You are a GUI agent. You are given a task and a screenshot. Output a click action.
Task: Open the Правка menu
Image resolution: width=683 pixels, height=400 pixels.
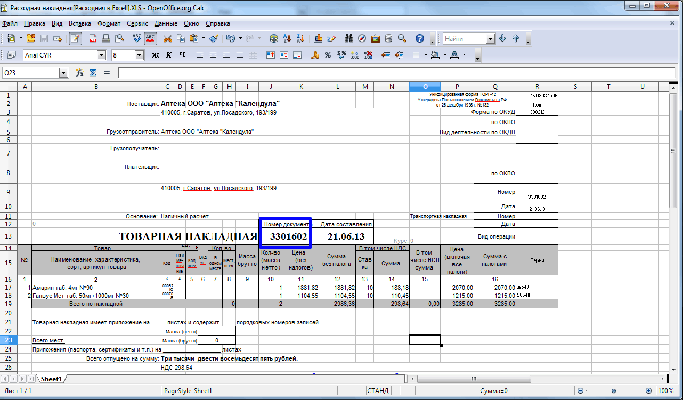pyautogui.click(x=35, y=23)
